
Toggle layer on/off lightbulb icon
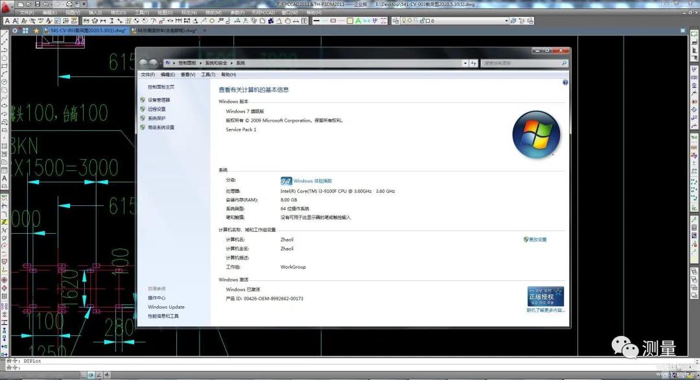[404, 21]
